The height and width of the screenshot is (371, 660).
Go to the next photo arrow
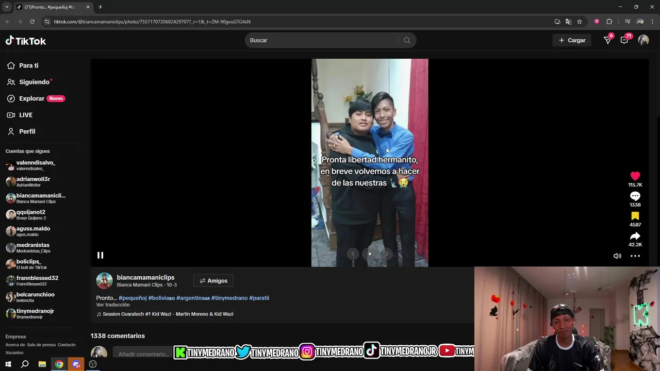(386, 254)
